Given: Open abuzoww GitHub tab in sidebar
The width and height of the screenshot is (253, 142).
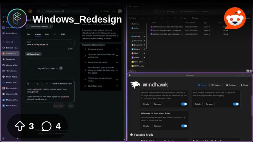Looking at the screenshot, I should (10, 65).
